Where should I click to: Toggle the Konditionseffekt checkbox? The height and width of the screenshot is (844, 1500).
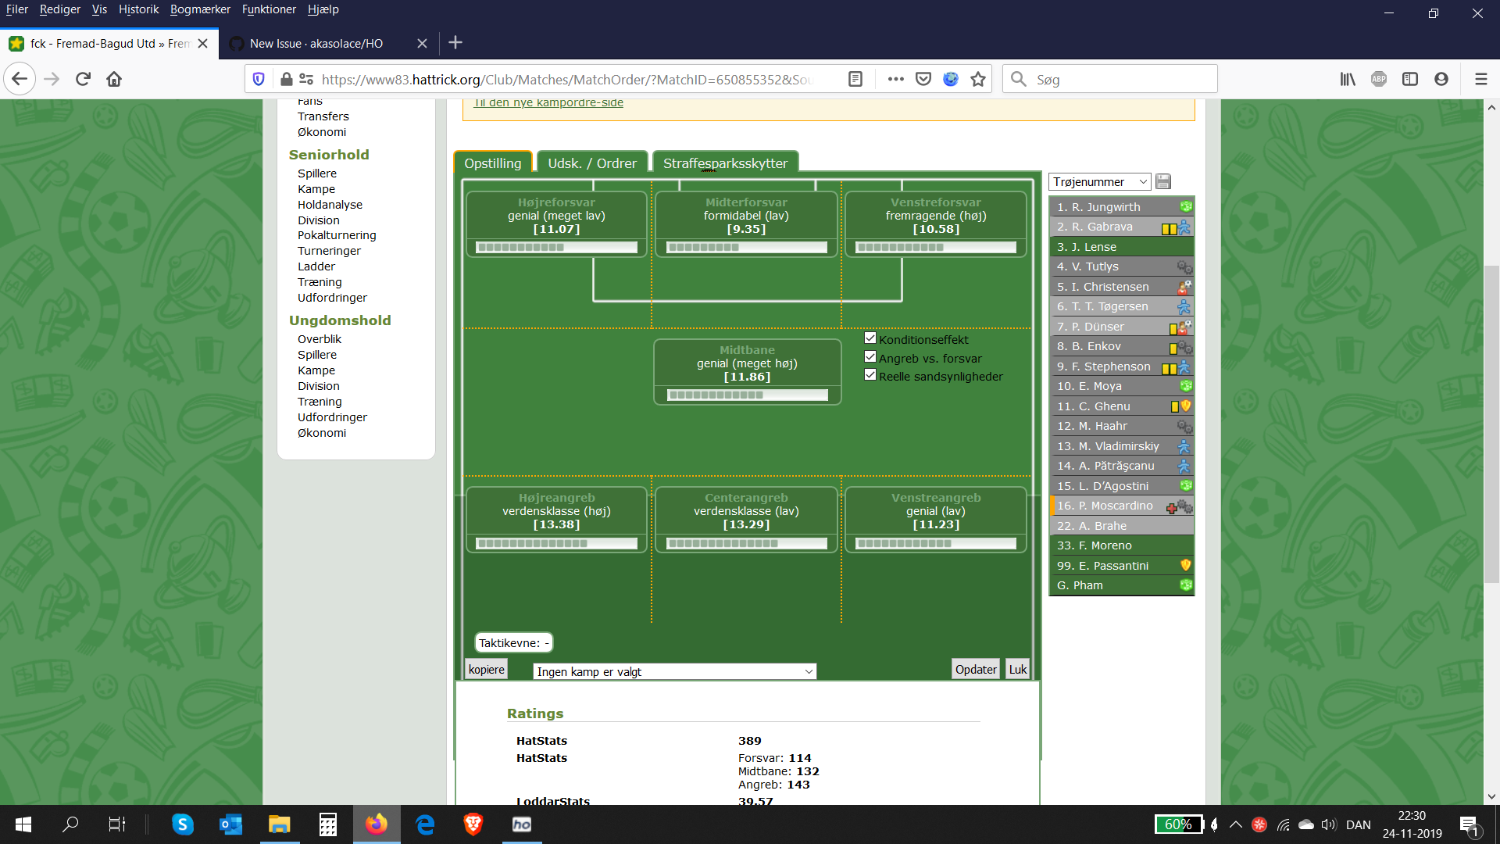tap(870, 338)
